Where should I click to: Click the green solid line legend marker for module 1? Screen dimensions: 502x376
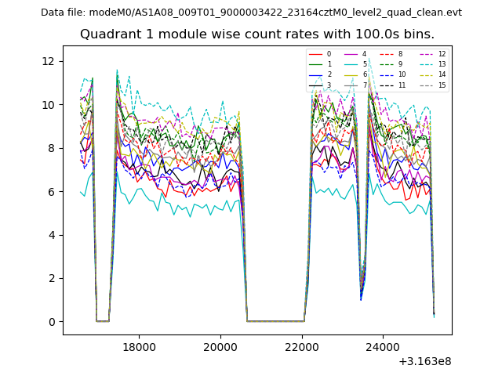pyautogui.click(x=315, y=64)
